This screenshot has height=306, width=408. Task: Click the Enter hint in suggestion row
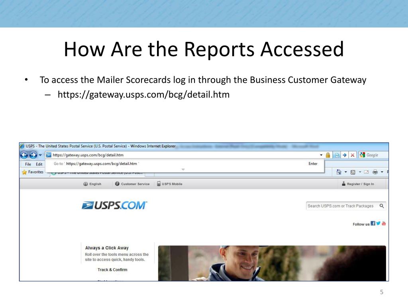click(313, 164)
